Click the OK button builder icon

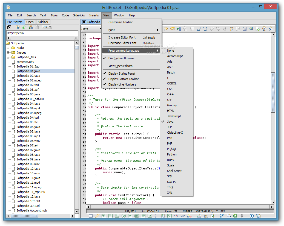tap(137, 216)
